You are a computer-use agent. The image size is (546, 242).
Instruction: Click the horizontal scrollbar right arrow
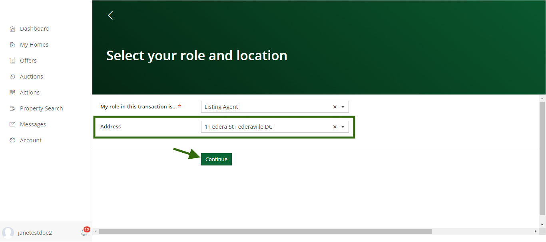point(536,231)
